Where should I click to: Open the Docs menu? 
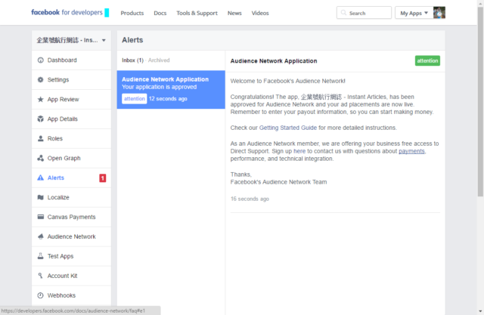coord(160,14)
